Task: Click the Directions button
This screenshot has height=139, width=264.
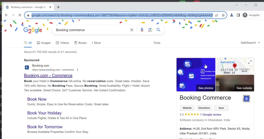Action: [204, 108]
